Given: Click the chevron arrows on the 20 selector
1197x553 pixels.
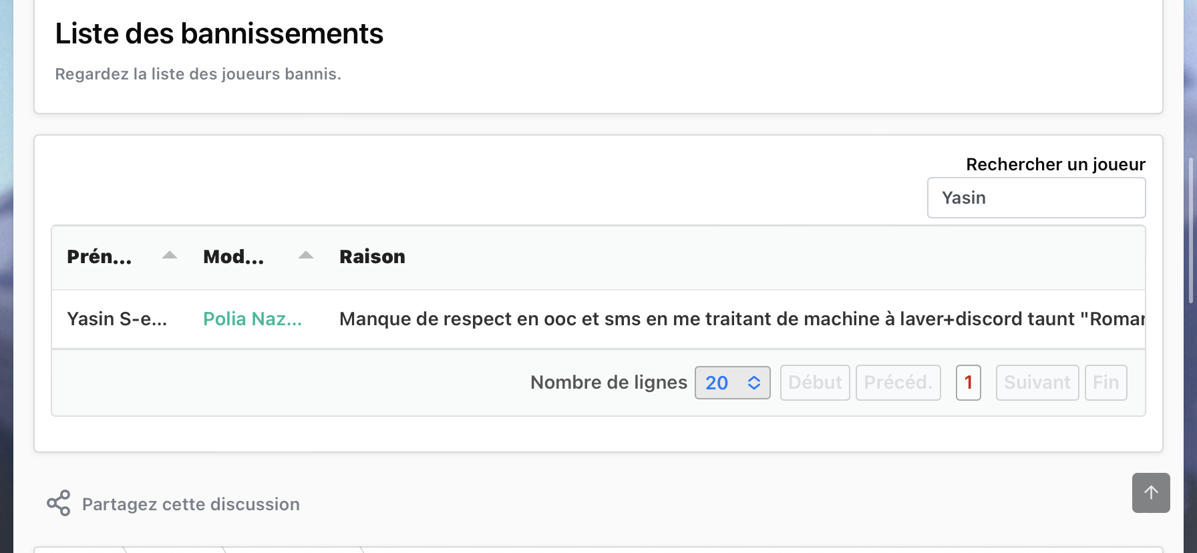Looking at the screenshot, I should click(754, 383).
